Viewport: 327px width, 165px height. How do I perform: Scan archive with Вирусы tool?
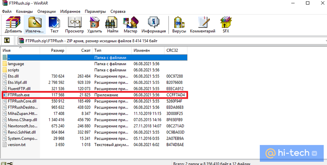pyautogui.click(x=179, y=25)
